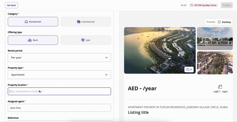Click the camera icon on photo
Viewport: 237px width, 122px height.
pos(188,69)
